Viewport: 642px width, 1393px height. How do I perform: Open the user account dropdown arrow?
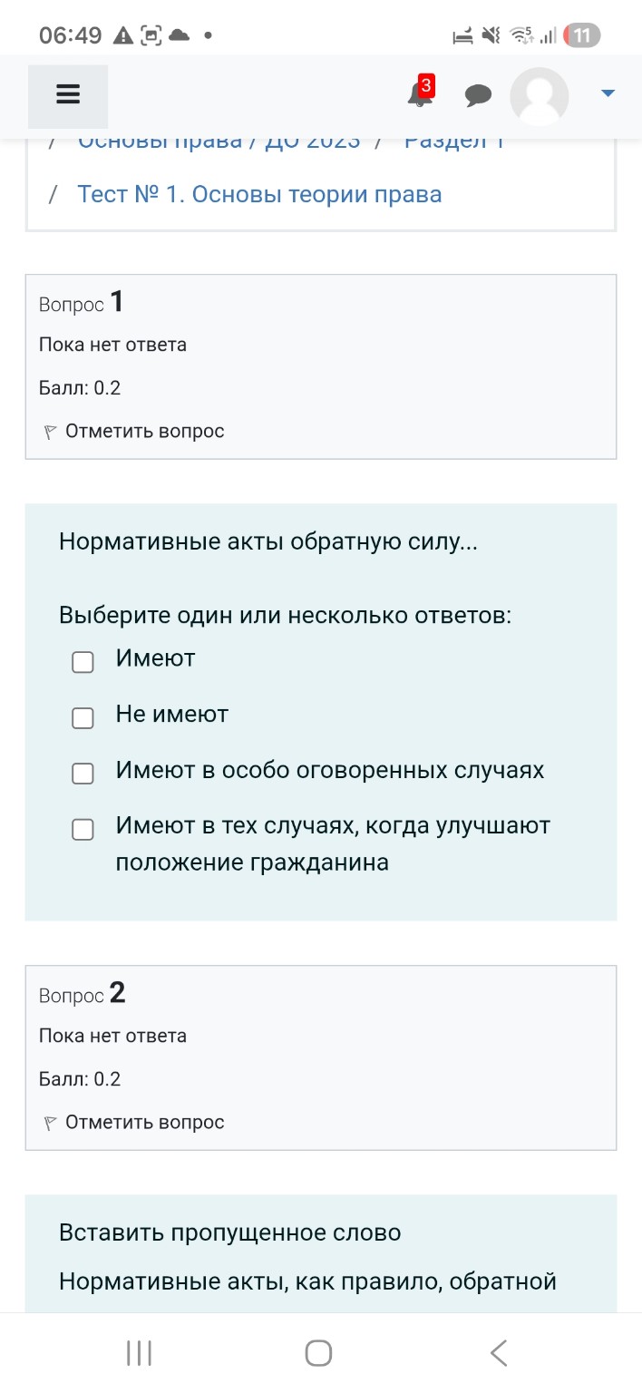point(606,92)
